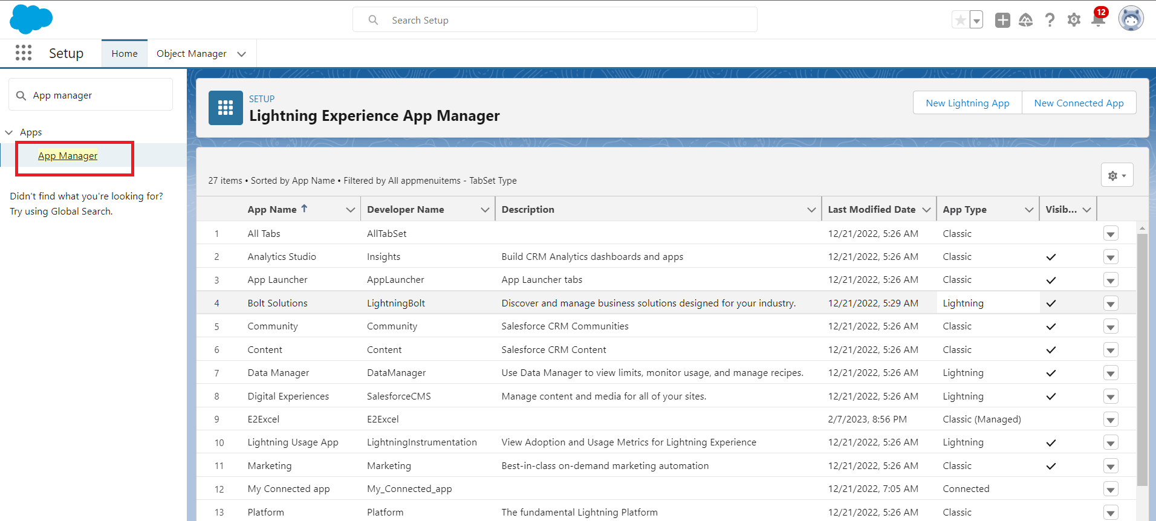Open row actions for Marketing
The height and width of the screenshot is (521, 1156).
[x=1111, y=466]
